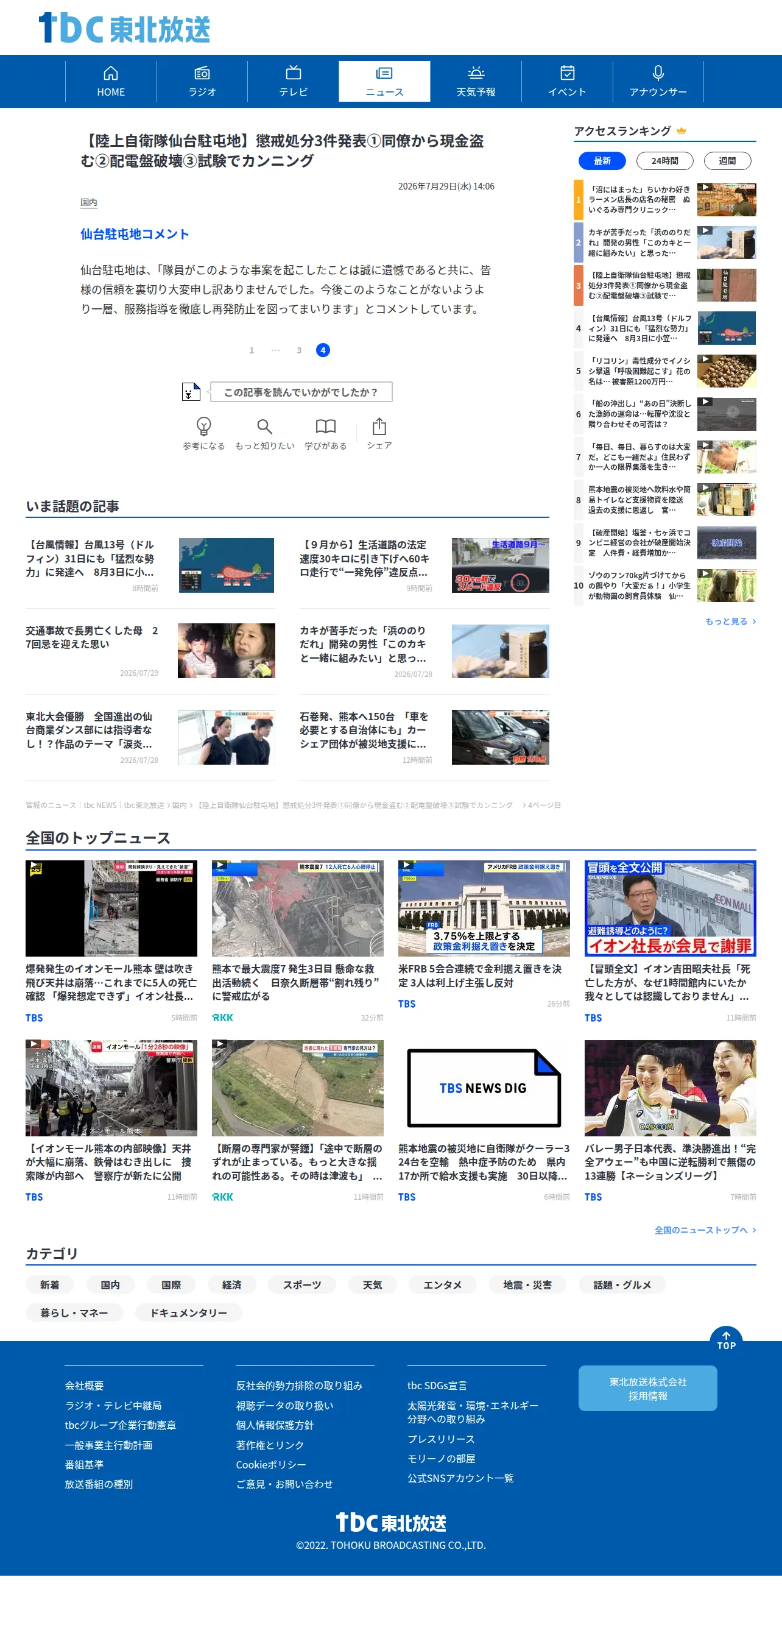This screenshot has width=782, height=1650.
Task: Open ranking 1 ラーメン店長 article thumbnail
Action: [x=727, y=200]
